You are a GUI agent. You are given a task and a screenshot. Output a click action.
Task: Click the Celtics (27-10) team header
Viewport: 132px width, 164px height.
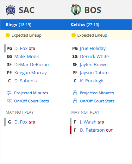85,25
